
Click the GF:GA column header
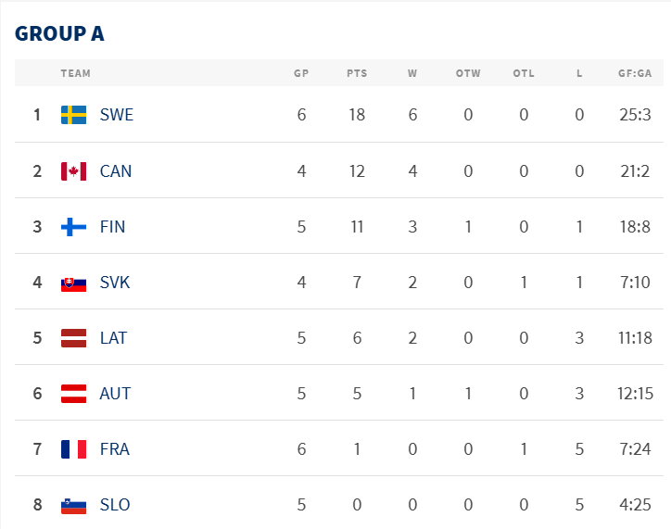click(636, 74)
